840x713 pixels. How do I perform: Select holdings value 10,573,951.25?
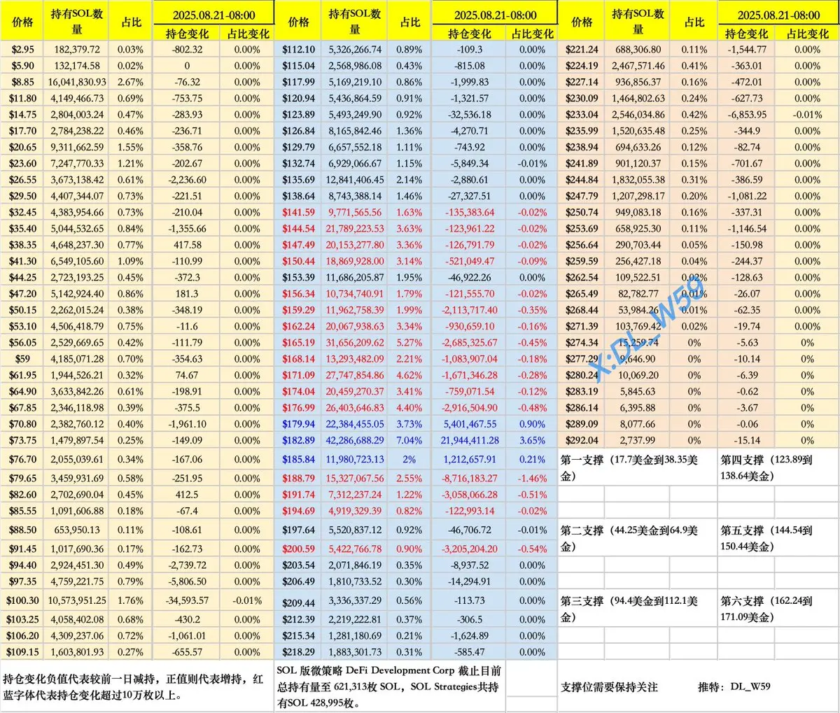[x=77, y=600]
